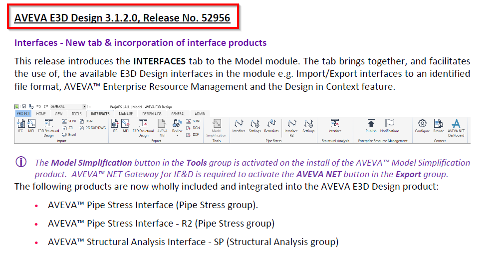This screenshot has height=262, width=503.
Task: Click the Model Simplification tool
Action: [216, 128]
